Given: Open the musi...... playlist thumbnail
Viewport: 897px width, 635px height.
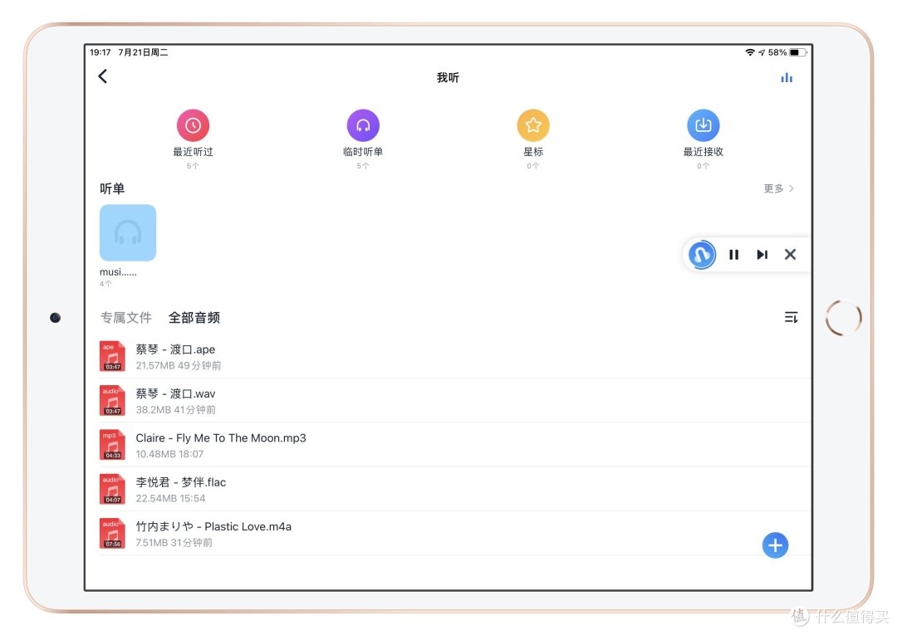Looking at the screenshot, I should click(128, 232).
